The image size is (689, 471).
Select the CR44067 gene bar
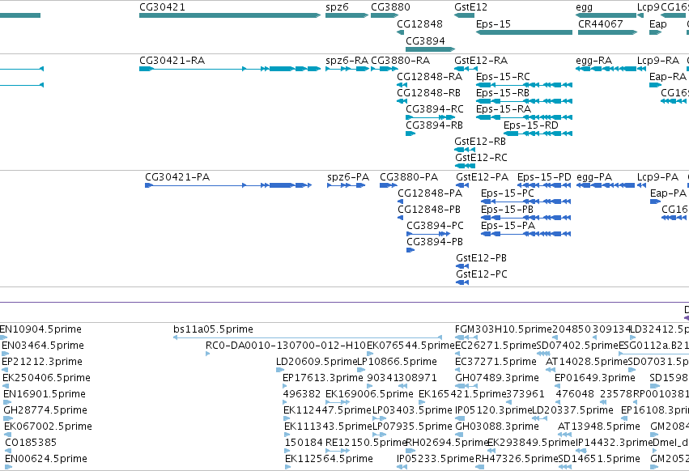pos(608,32)
